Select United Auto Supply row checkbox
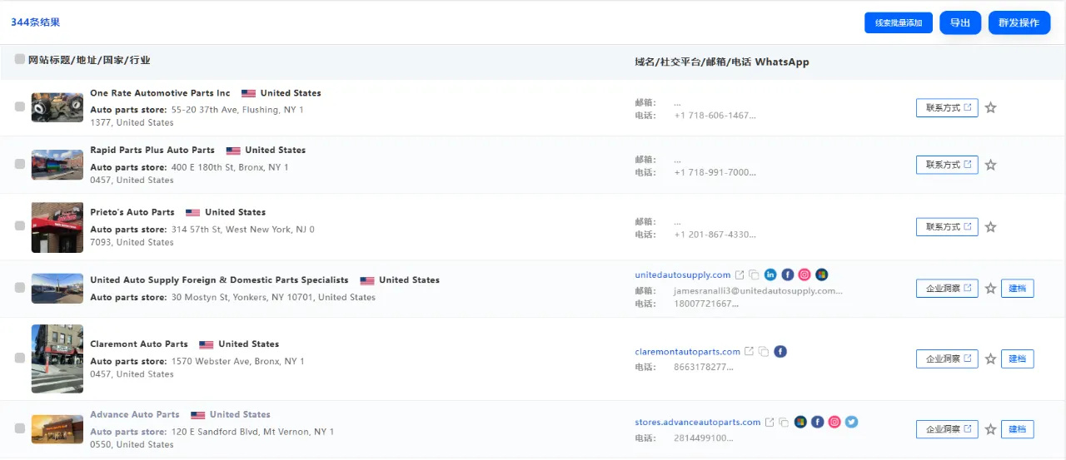Image resolution: width=1066 pixels, height=460 pixels. [20, 288]
